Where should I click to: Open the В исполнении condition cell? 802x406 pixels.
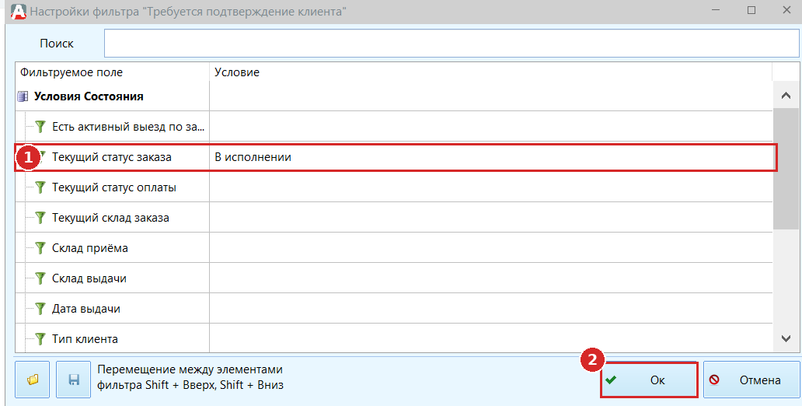point(491,157)
